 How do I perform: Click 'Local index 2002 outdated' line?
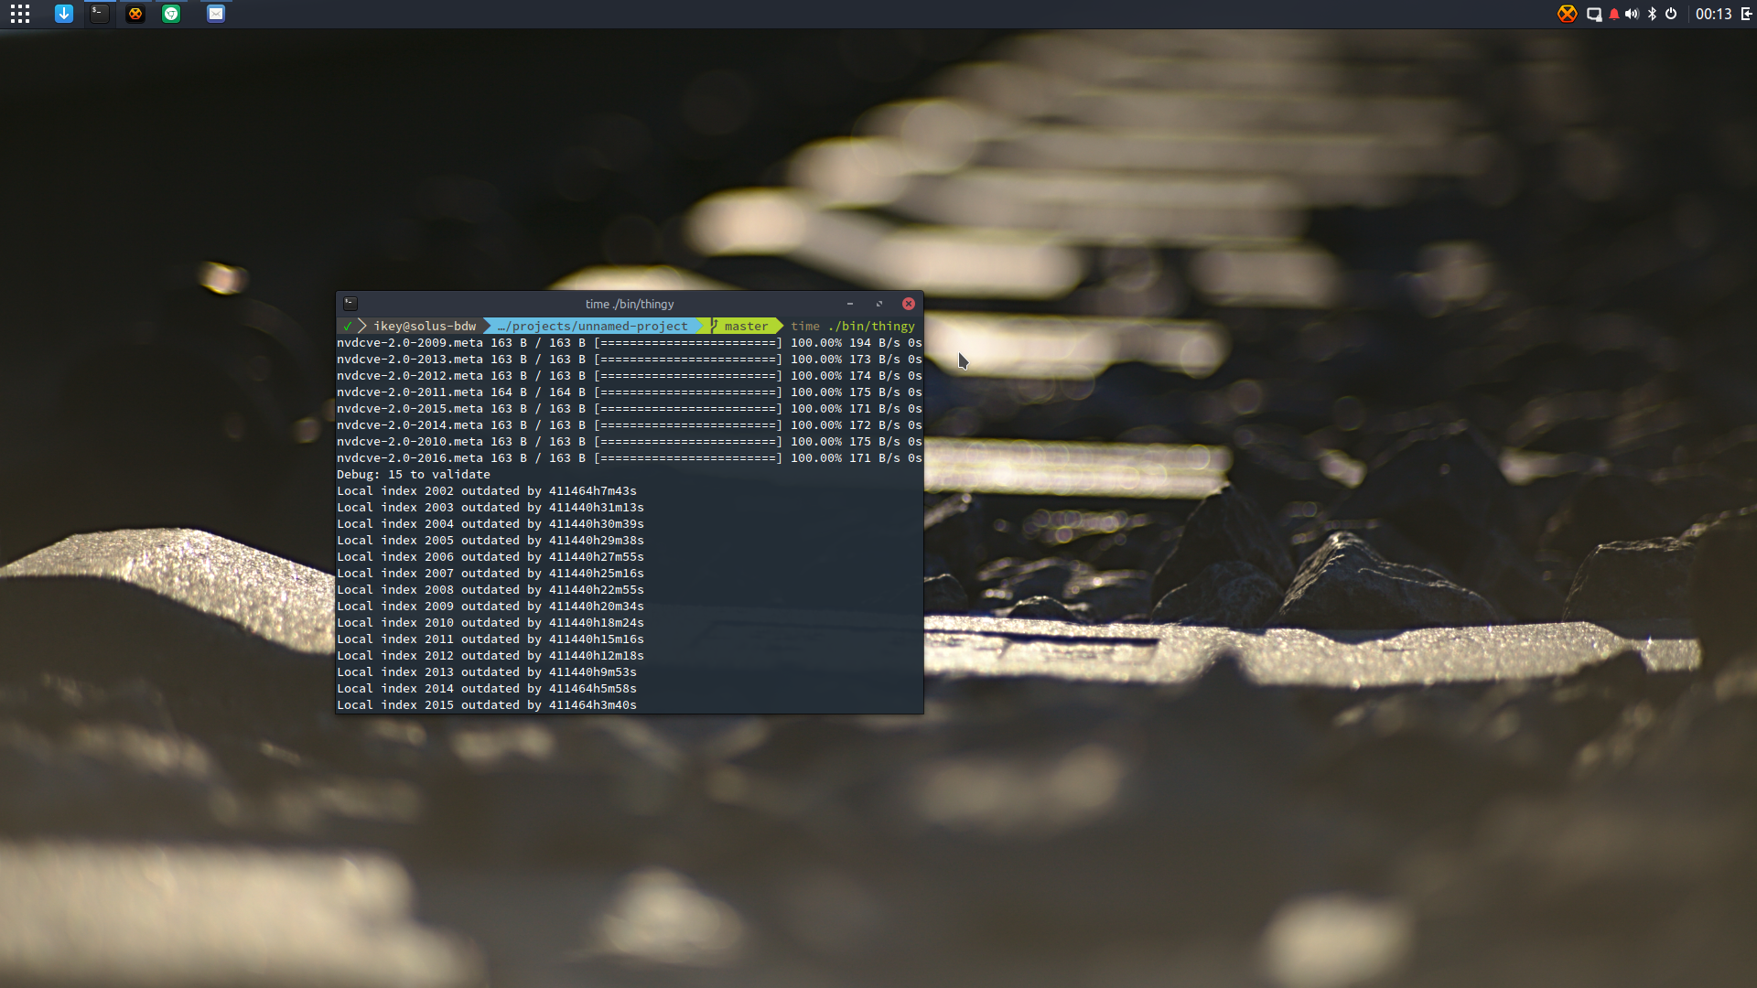point(487,491)
